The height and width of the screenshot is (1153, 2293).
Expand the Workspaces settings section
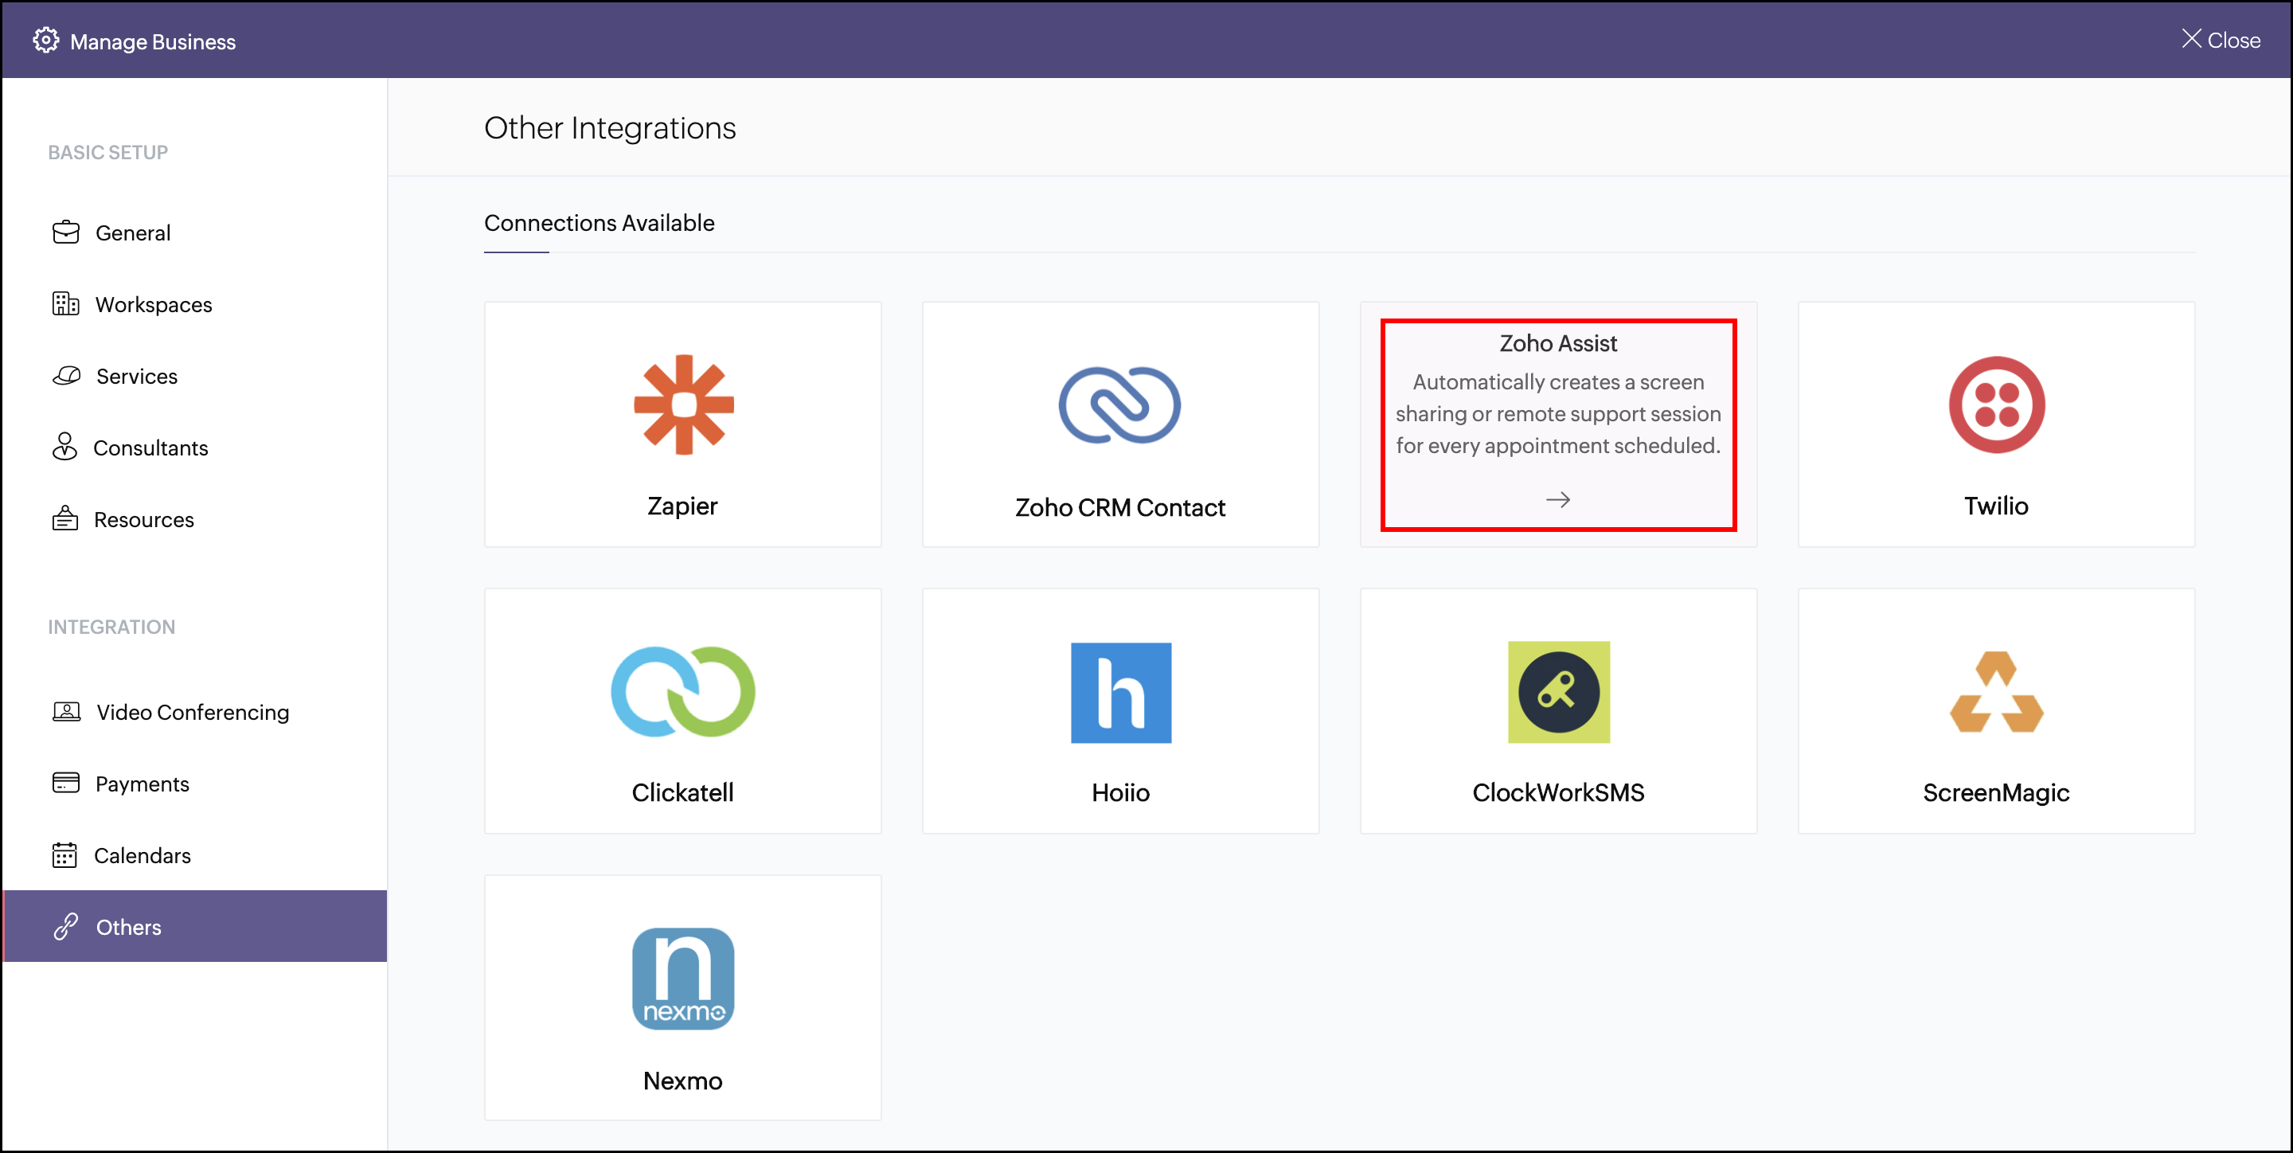pyautogui.click(x=151, y=304)
